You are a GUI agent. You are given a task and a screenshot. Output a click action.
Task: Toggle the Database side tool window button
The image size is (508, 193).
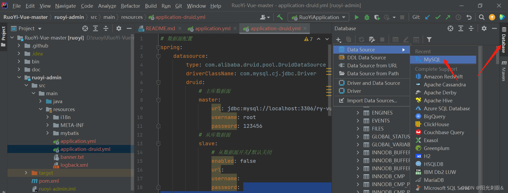click(x=504, y=40)
